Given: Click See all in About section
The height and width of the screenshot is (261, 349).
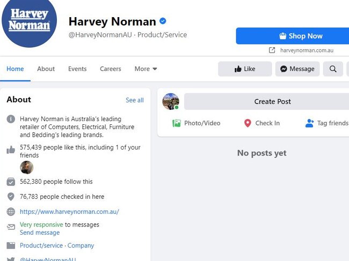Looking at the screenshot, I should pyautogui.click(x=135, y=100).
